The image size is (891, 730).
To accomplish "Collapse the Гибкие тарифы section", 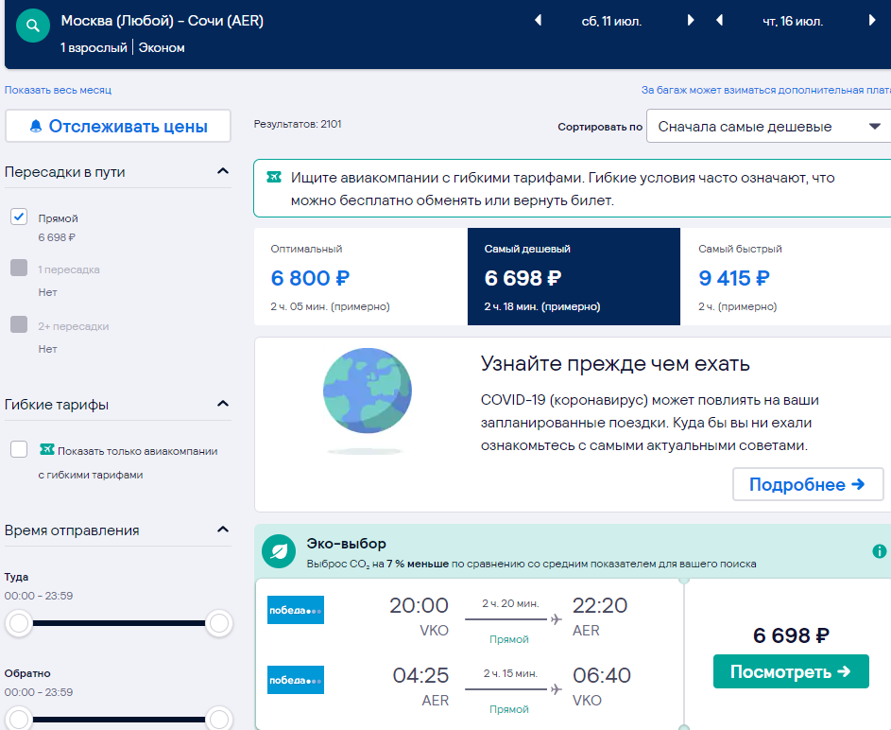I will (223, 404).
